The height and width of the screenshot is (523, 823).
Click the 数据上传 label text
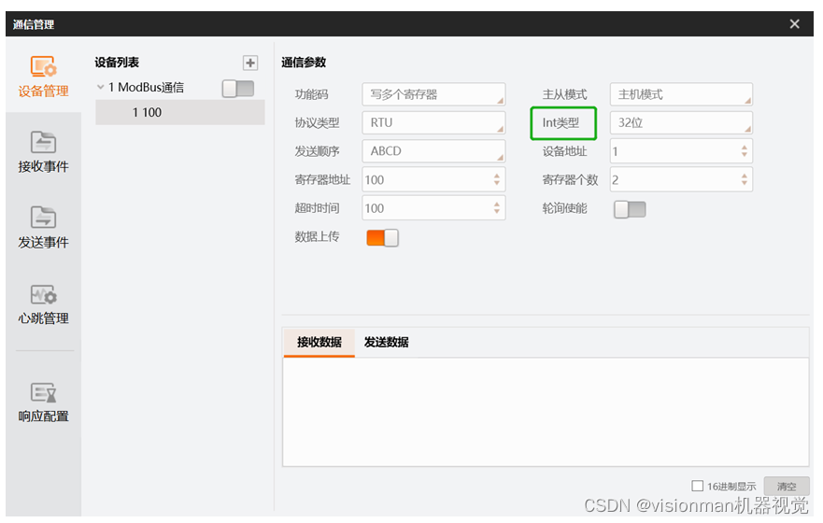point(317,236)
